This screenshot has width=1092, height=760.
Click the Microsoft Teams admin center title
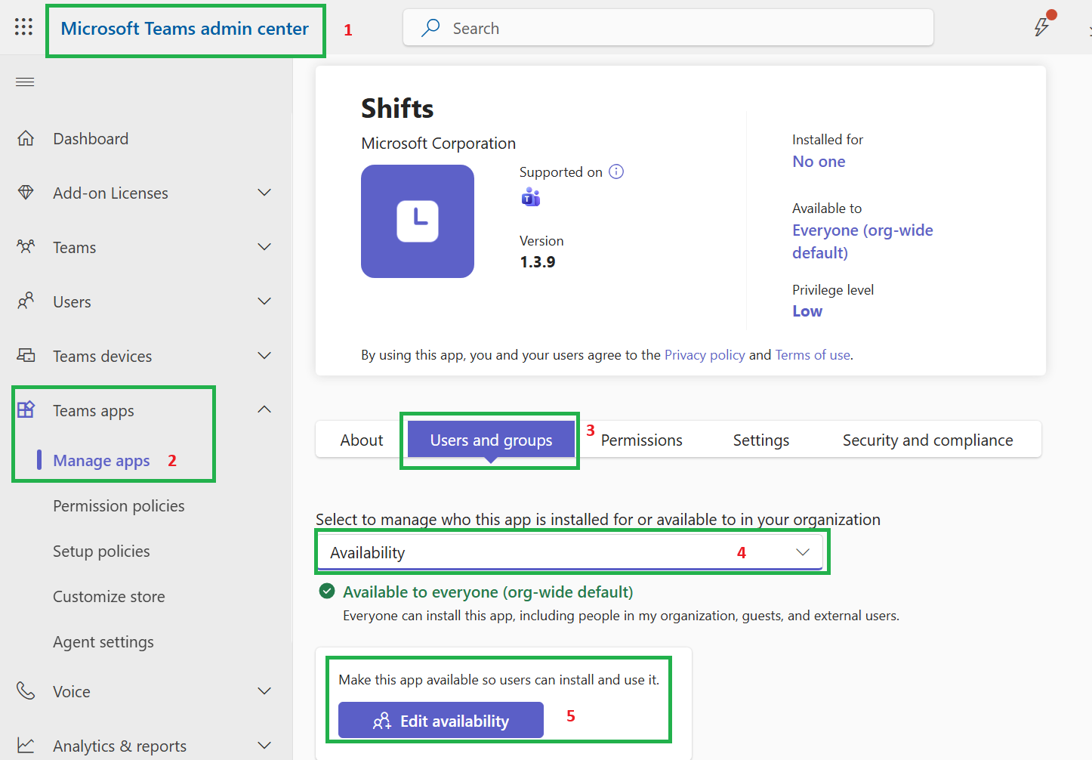point(185,28)
